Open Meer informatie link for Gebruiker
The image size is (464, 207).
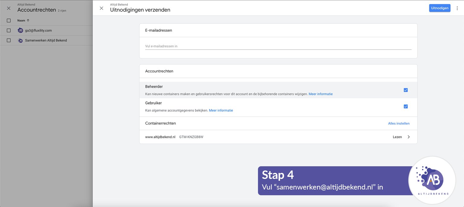point(221,110)
